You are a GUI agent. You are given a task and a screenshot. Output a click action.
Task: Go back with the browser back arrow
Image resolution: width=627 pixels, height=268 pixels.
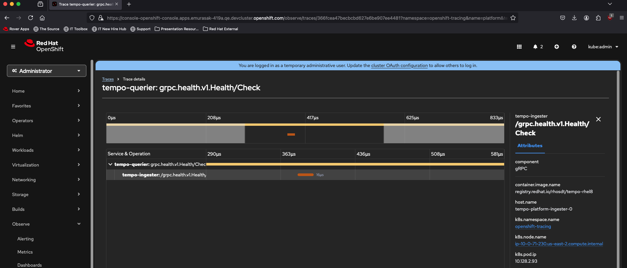7,18
